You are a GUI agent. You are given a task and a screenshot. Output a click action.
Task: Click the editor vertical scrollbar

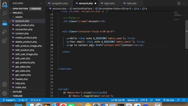187,34
